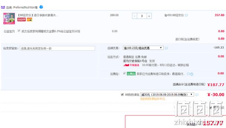
Task: Click the 店铺合计 total ¥187.77
Action: coord(216,84)
